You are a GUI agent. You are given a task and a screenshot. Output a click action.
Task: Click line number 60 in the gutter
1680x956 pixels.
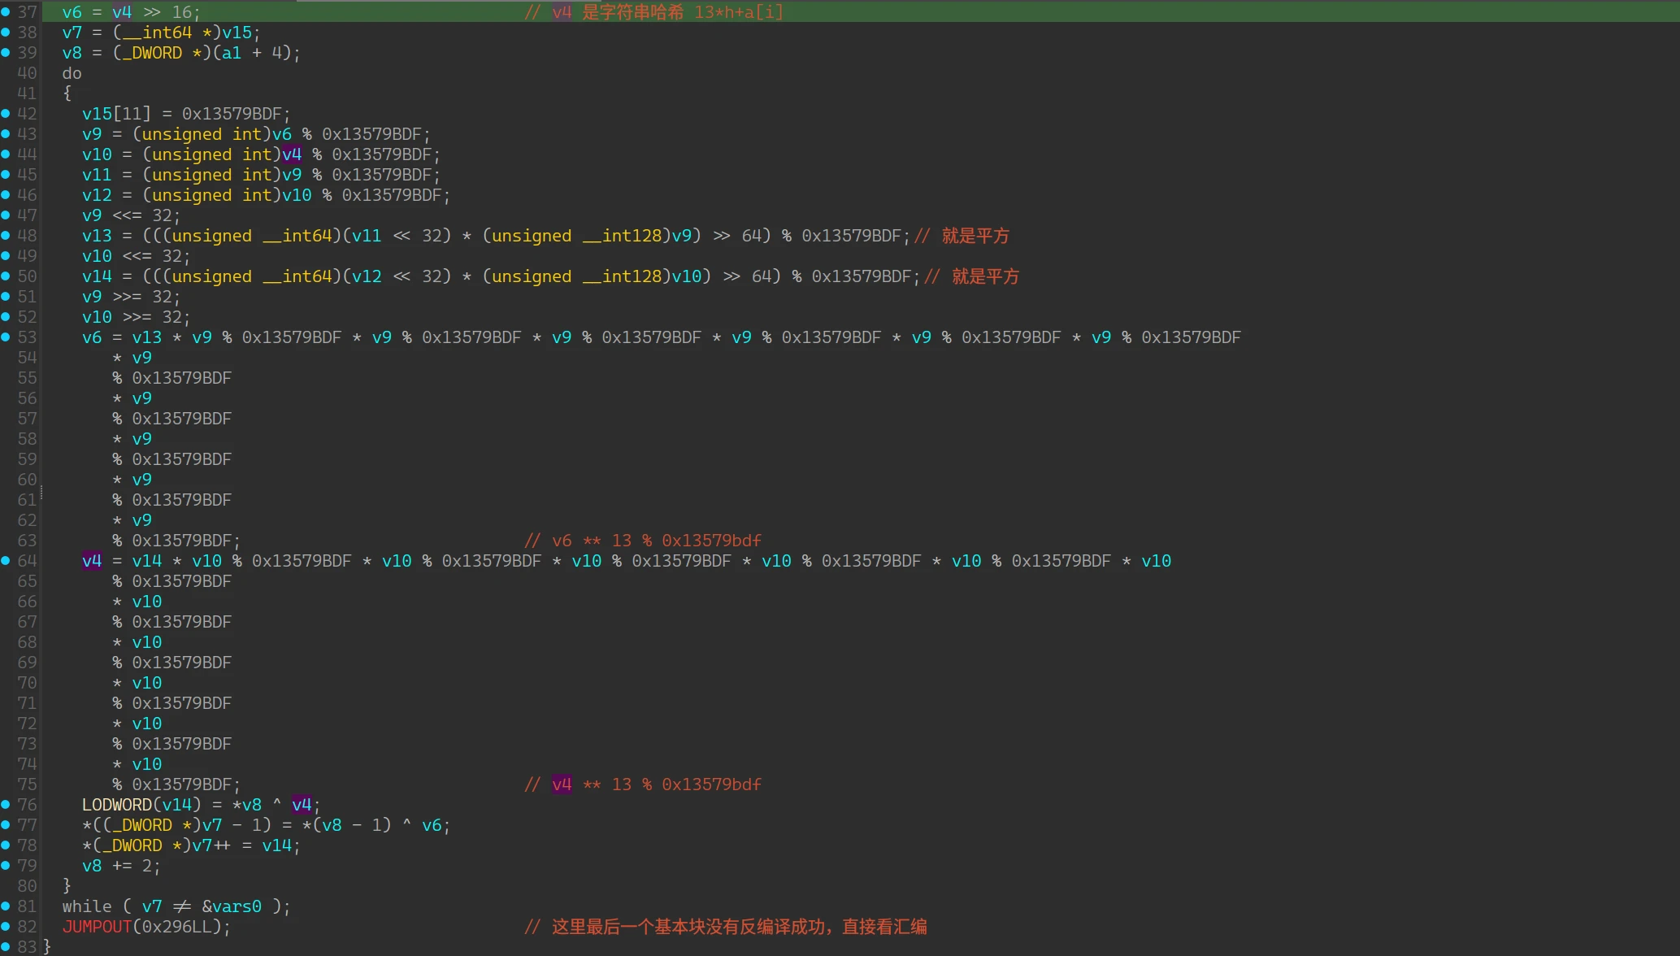[27, 480]
